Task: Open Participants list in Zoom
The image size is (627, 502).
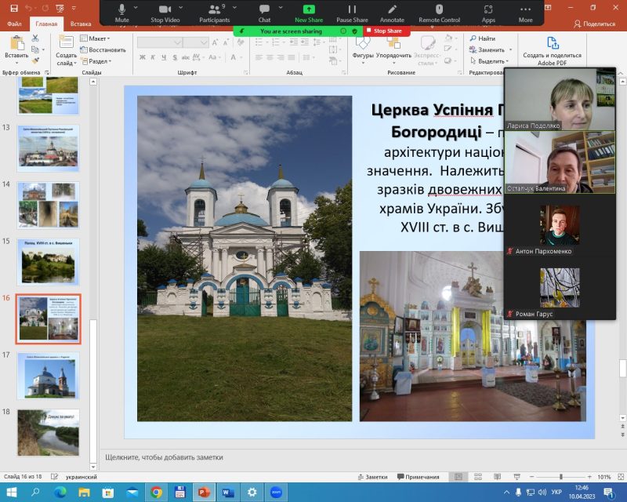Action: coord(214,11)
